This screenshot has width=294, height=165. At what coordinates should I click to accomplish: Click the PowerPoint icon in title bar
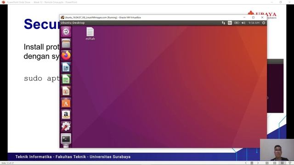pyautogui.click(x=3, y=2)
